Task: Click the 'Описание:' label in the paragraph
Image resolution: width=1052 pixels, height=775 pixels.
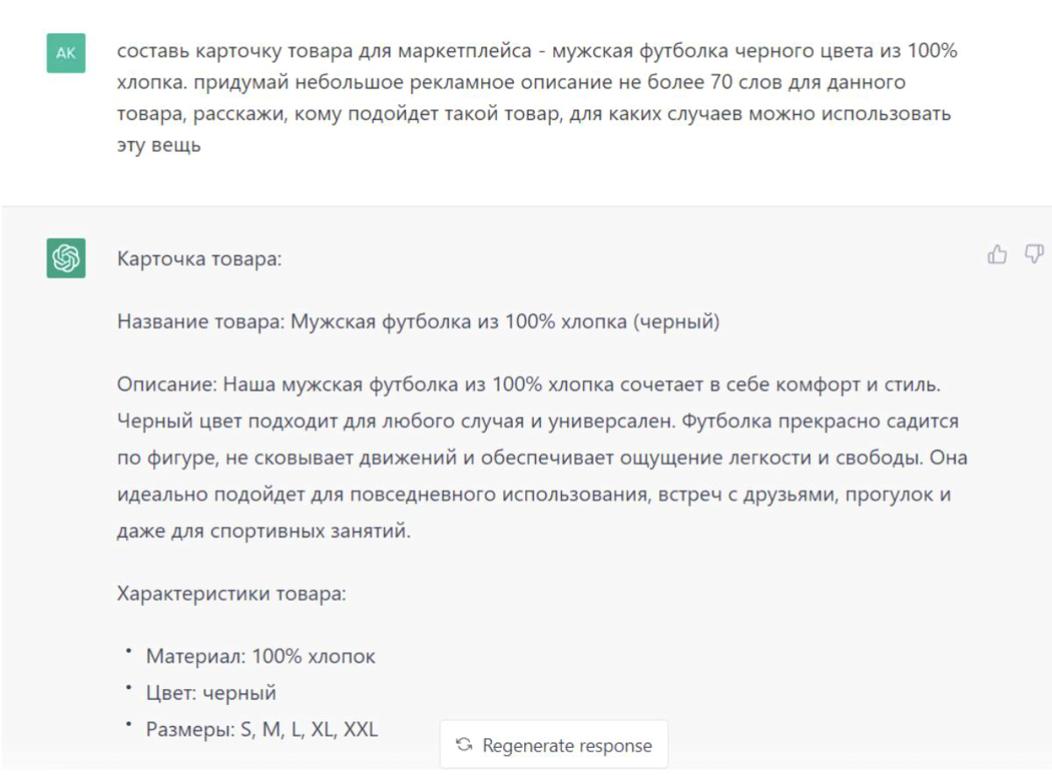Action: click(167, 385)
